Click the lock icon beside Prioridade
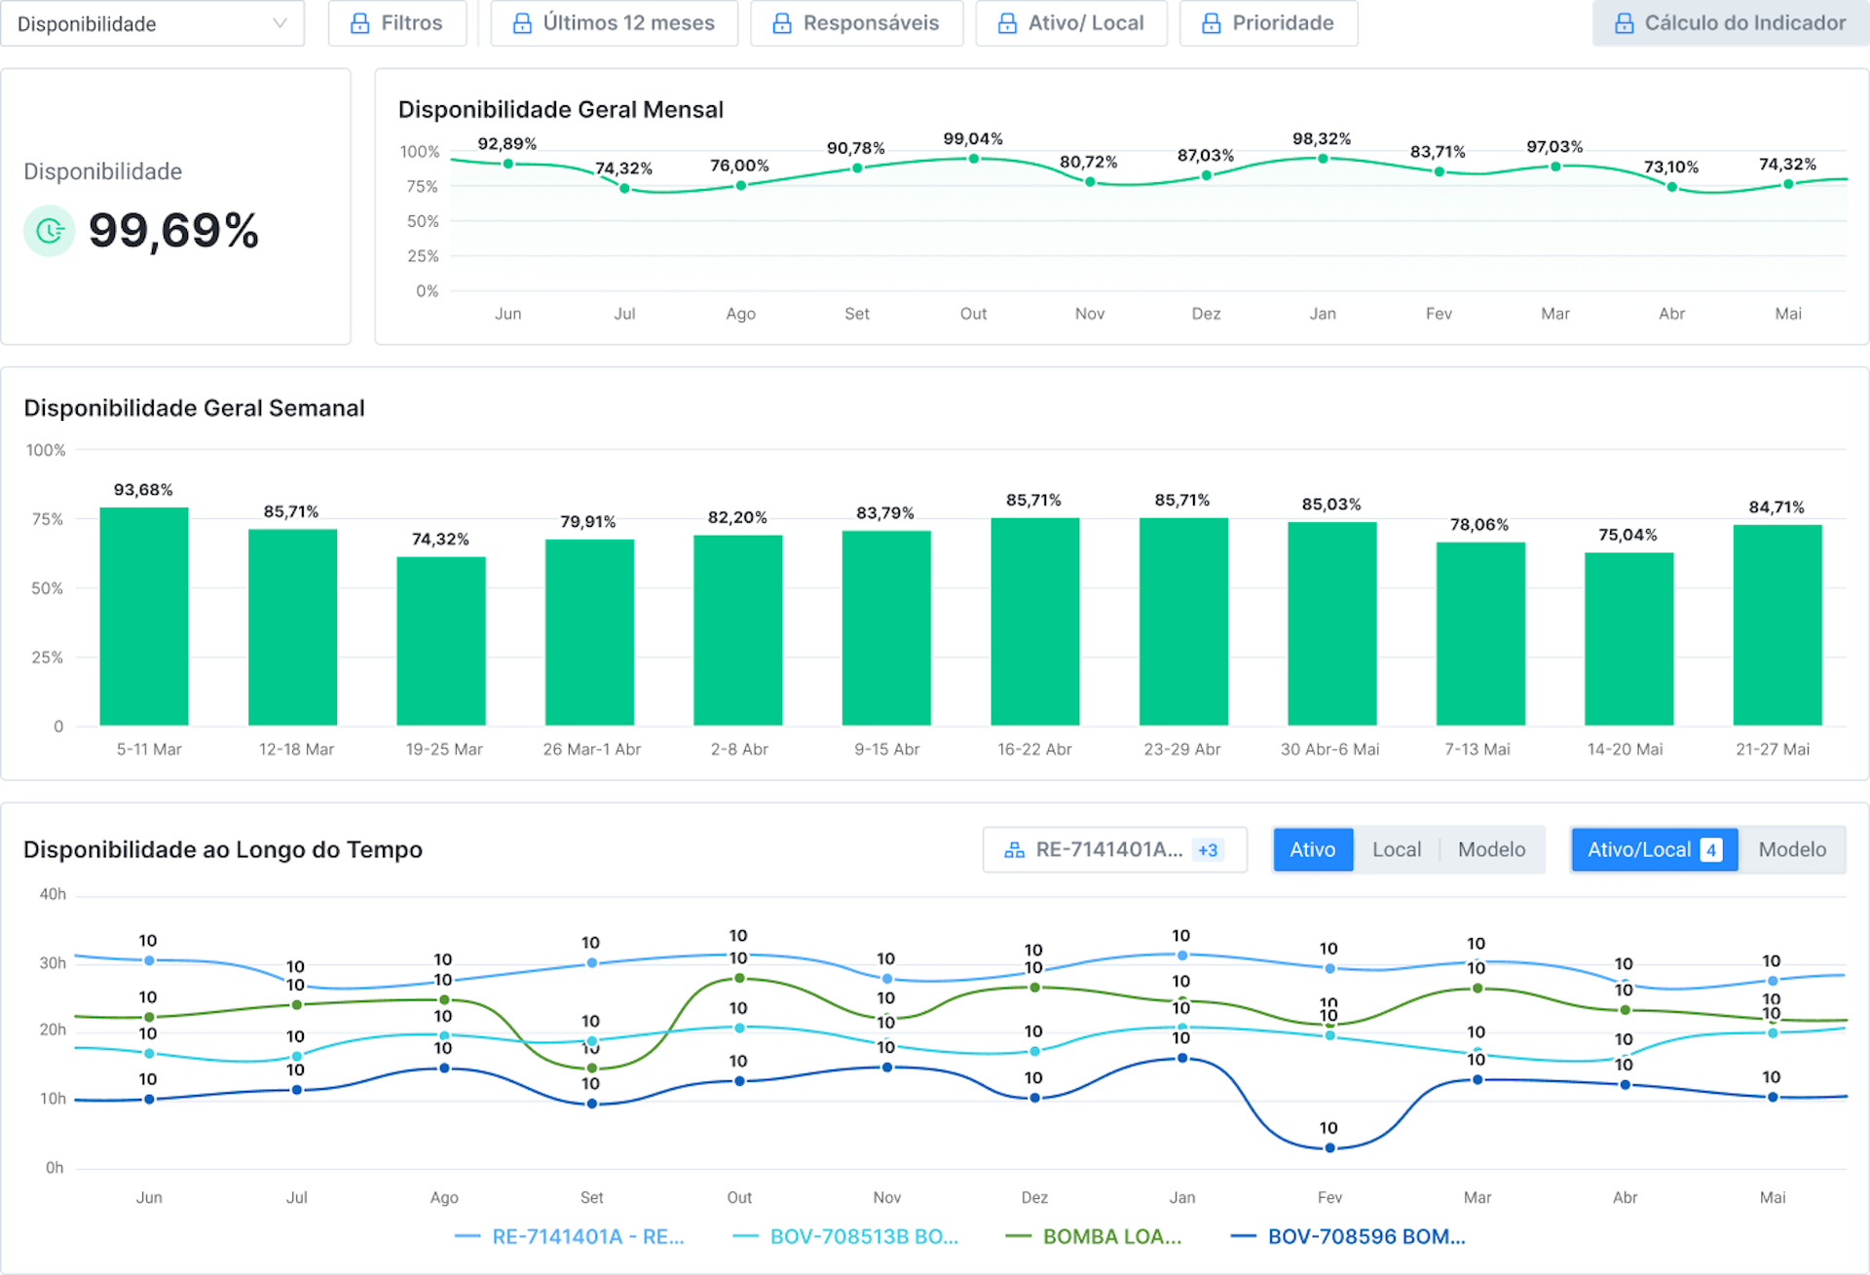Image resolution: width=1870 pixels, height=1275 pixels. (x=1212, y=23)
